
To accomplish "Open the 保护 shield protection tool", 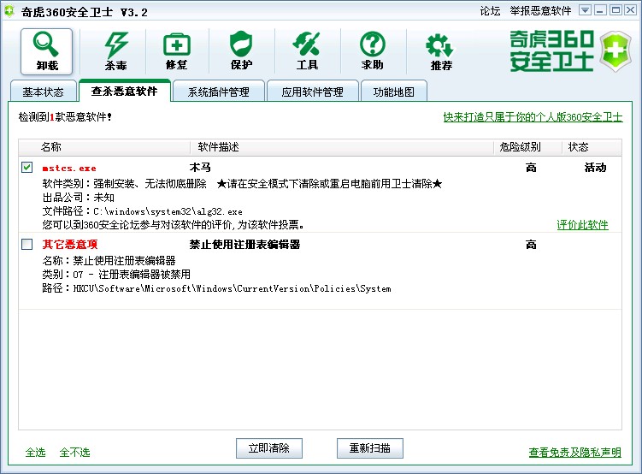I will coord(241,51).
